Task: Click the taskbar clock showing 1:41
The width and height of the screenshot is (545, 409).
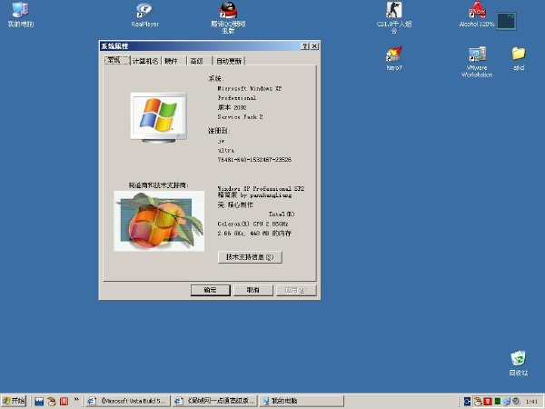Action: [x=531, y=402]
